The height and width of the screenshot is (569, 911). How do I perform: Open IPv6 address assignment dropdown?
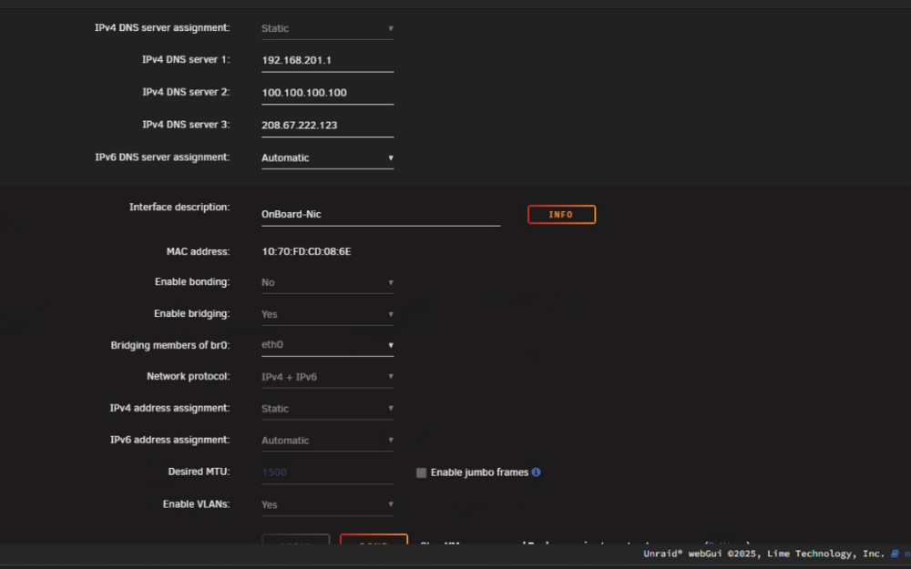point(328,441)
